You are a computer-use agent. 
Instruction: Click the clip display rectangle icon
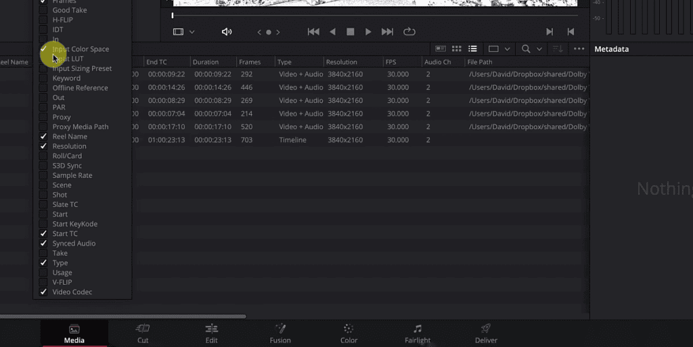(x=493, y=49)
